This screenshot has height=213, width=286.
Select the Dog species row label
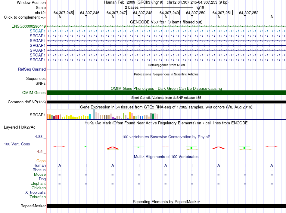point(42,179)
